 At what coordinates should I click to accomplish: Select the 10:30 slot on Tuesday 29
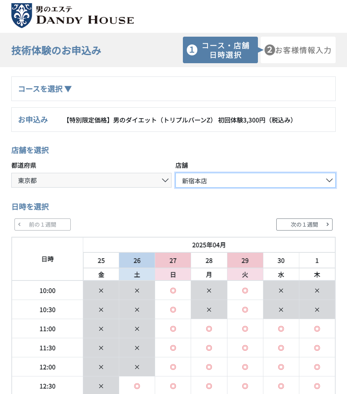point(245,310)
